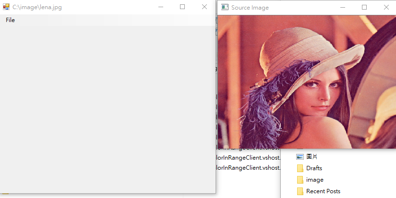Open the File menu

click(x=10, y=20)
